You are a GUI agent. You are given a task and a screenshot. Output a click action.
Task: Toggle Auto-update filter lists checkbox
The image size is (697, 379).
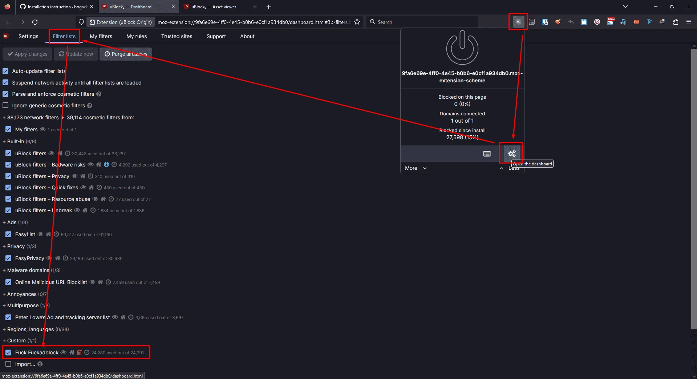tap(5, 71)
